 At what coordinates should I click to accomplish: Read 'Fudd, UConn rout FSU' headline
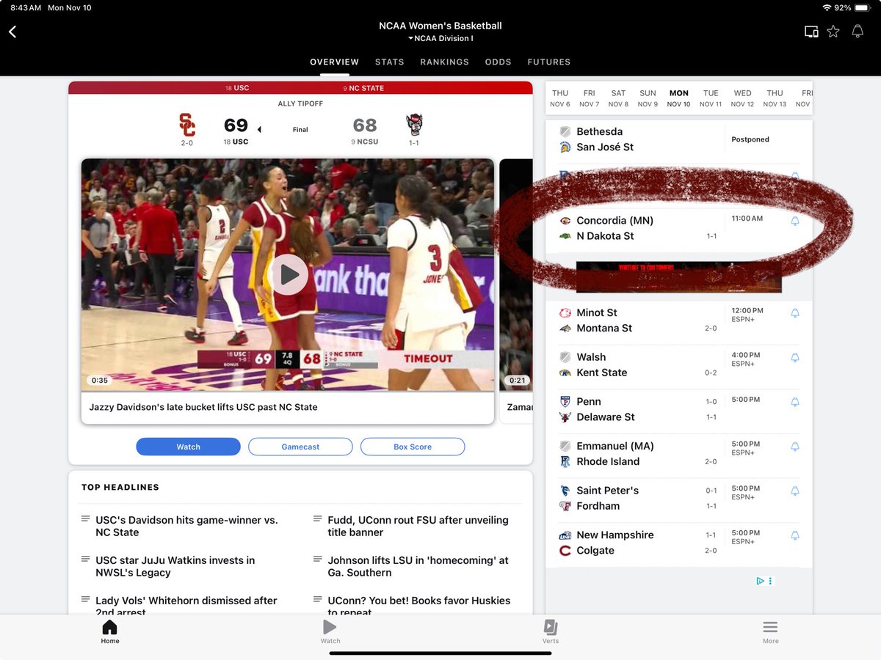click(418, 526)
